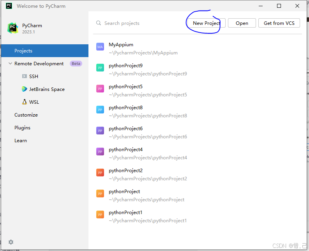309x251 pixels.
Task: Click the violet PP icon of pythonProject4
Action: pyautogui.click(x=100, y=152)
